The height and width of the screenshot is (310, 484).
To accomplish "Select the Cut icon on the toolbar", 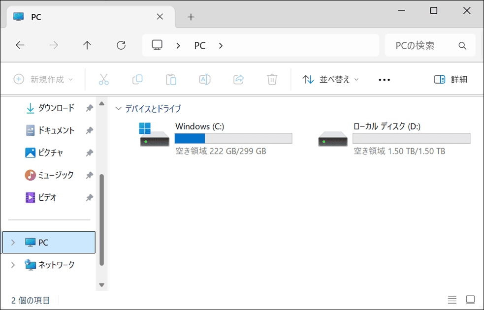I will (x=103, y=79).
